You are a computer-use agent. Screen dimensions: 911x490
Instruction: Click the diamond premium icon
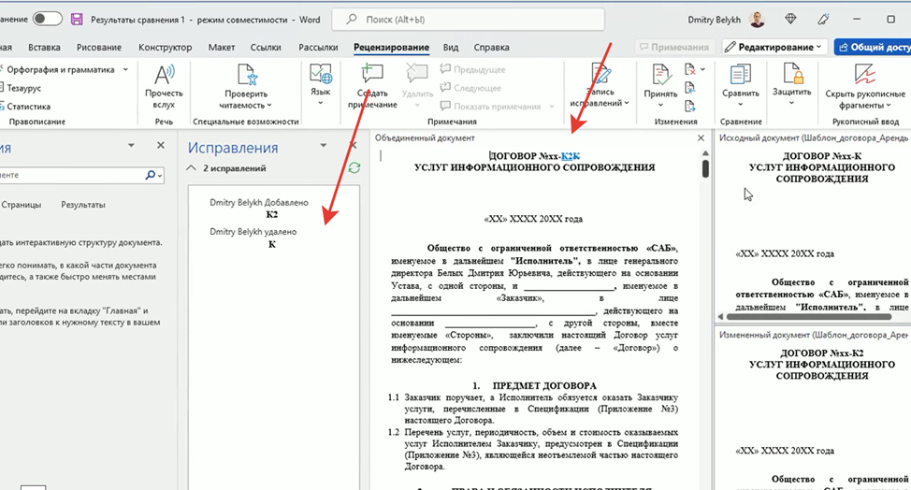[790, 19]
